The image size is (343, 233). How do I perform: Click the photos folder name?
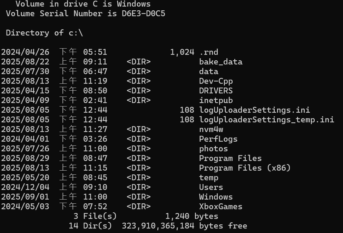(214, 149)
